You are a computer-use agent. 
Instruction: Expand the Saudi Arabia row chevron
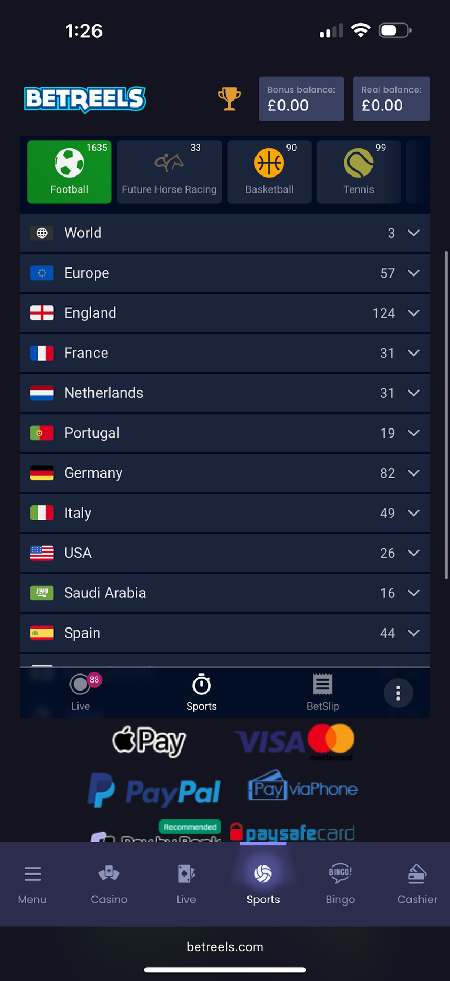pos(414,593)
